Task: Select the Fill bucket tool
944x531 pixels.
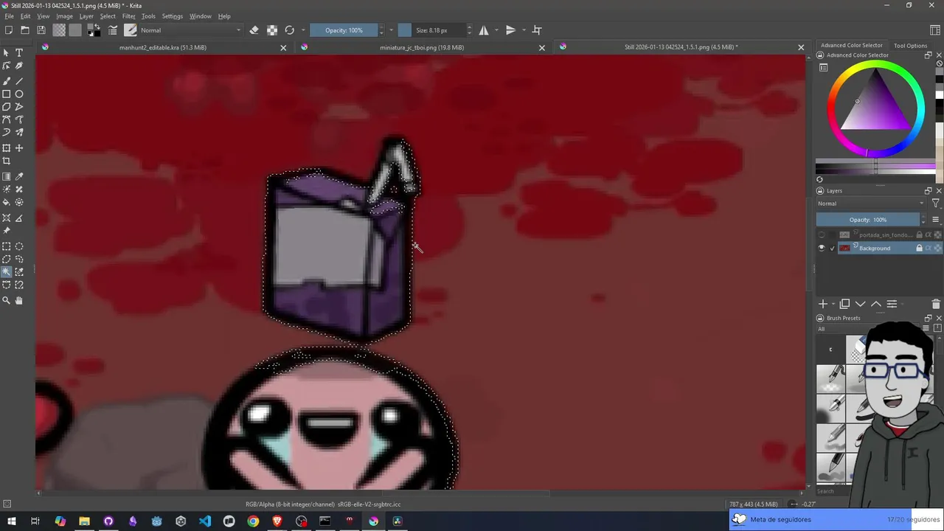Action: [x=7, y=202]
